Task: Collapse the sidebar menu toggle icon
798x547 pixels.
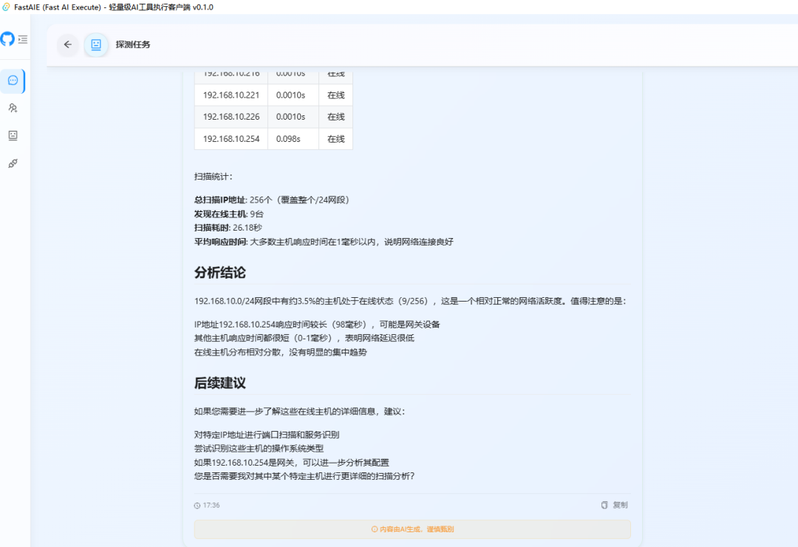Action: [23, 39]
